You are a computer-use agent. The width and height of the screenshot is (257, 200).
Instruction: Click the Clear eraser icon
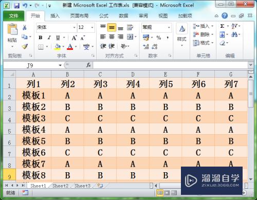click(x=223, y=43)
